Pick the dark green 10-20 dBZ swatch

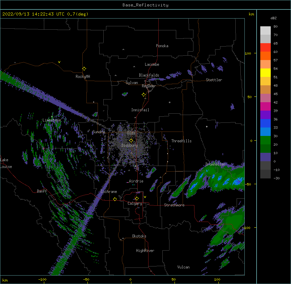265,148
